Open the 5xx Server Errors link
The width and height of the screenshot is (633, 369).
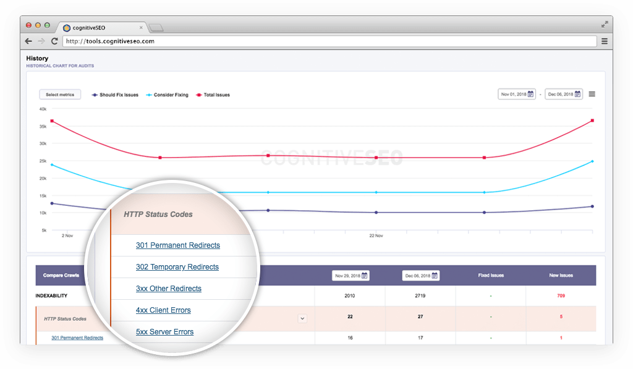(x=164, y=332)
